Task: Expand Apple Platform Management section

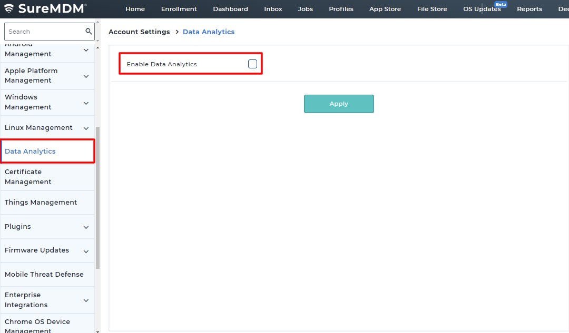Action: coord(86,76)
